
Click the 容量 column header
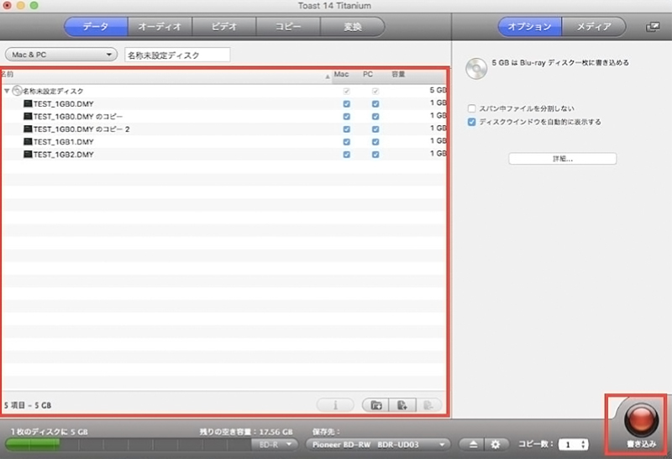(398, 74)
